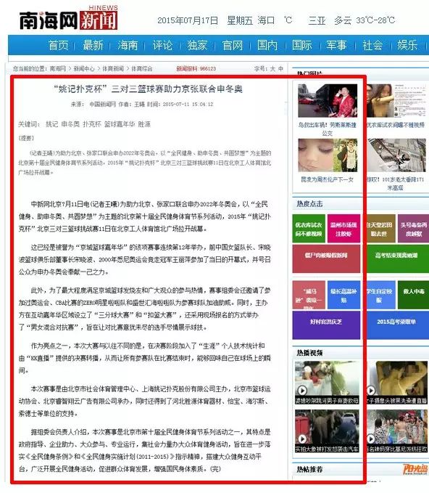Open the 娱乐 section in the nav bar
Image resolution: width=429 pixels, height=493 pixels.
pos(407,45)
